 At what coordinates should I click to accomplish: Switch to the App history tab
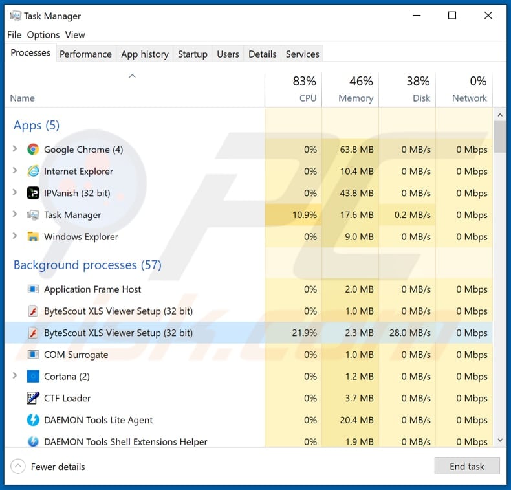pos(145,54)
